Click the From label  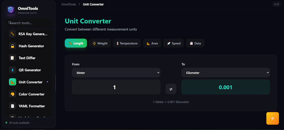(76, 64)
